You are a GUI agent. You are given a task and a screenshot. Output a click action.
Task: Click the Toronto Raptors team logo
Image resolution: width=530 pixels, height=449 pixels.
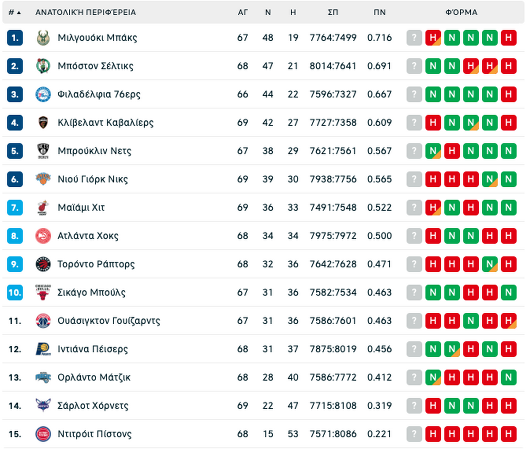click(x=43, y=264)
